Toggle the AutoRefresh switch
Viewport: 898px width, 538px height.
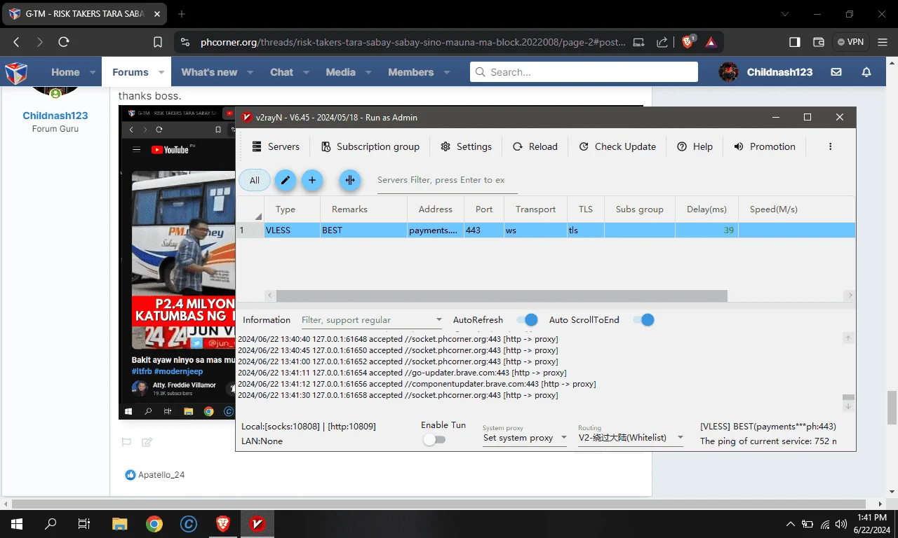527,320
